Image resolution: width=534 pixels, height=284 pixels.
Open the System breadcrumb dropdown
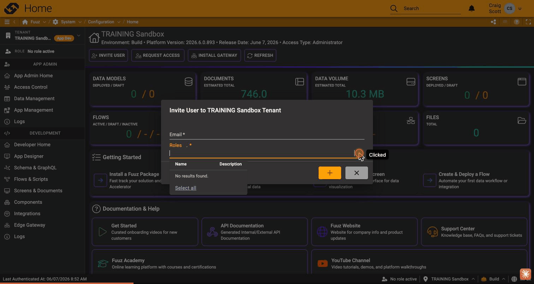(x=80, y=22)
